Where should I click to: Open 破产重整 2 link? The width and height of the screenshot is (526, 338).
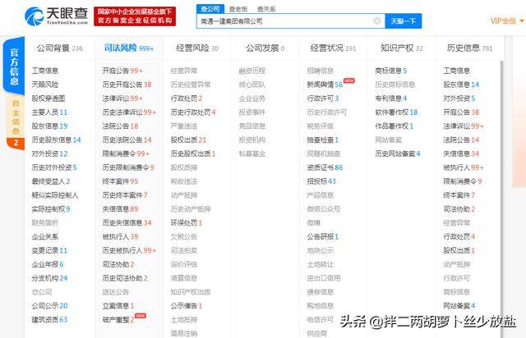118,320
